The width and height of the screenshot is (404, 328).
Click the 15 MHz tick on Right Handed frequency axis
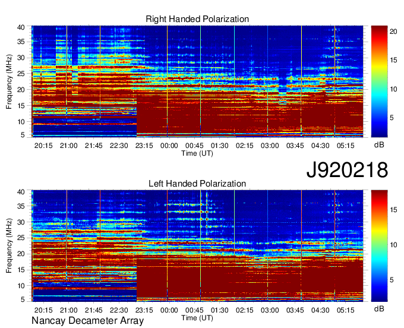coord(21,106)
